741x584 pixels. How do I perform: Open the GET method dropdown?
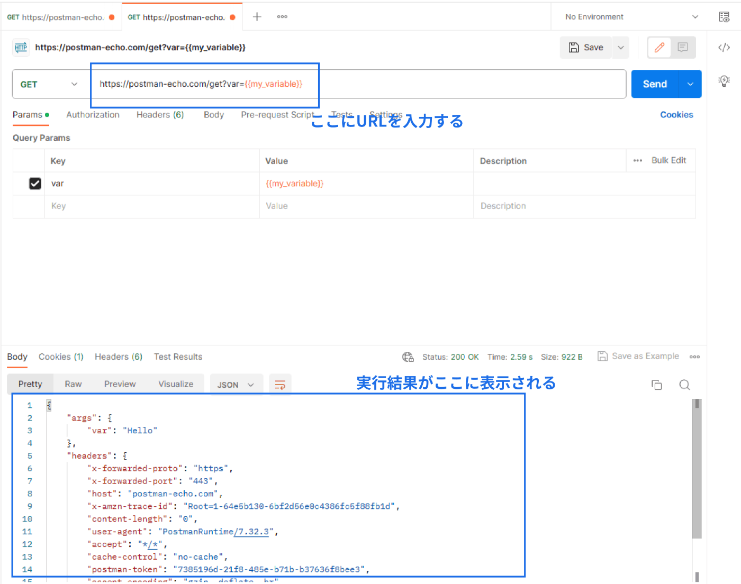click(49, 84)
